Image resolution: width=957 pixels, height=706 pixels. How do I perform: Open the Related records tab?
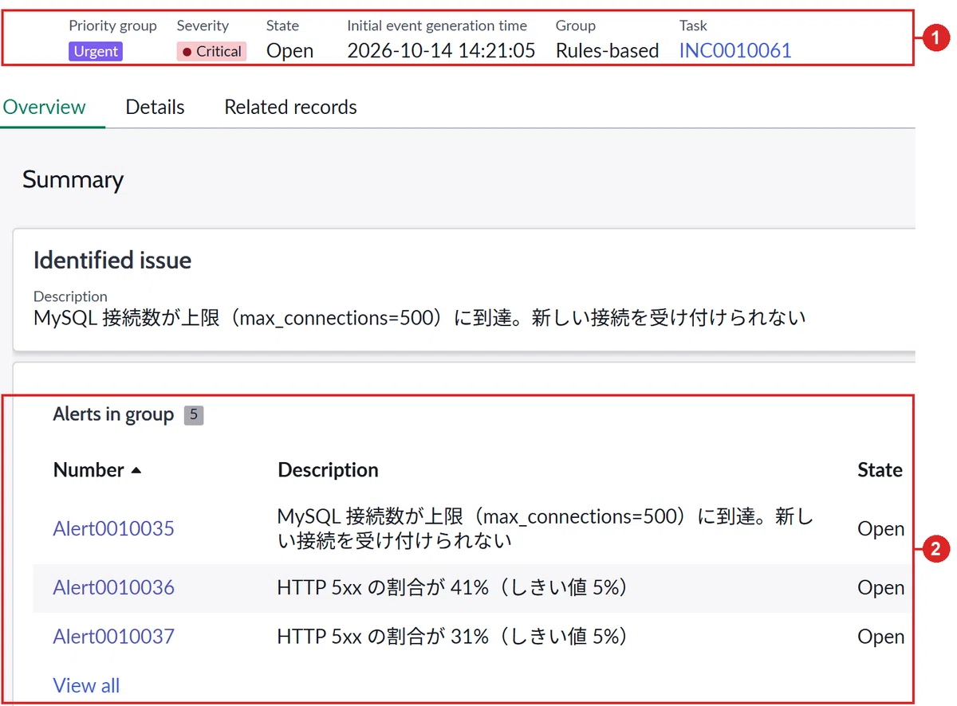290,107
